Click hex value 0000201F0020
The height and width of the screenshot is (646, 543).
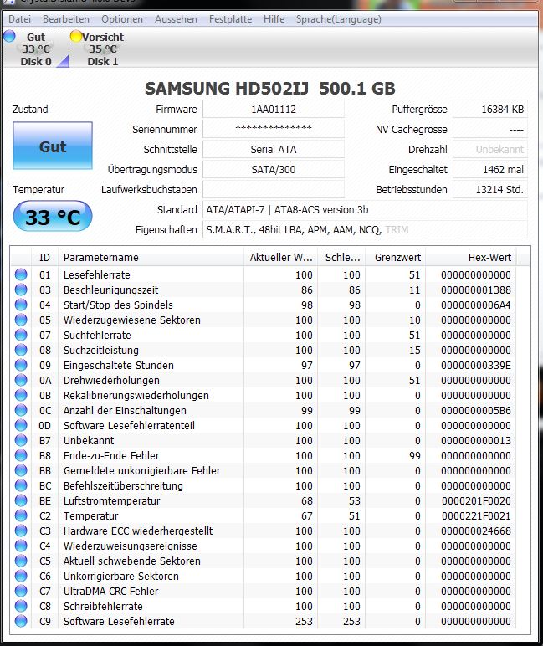coord(476,500)
